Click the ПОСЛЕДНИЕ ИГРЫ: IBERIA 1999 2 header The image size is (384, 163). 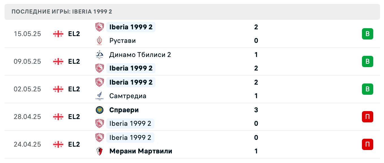(62, 12)
